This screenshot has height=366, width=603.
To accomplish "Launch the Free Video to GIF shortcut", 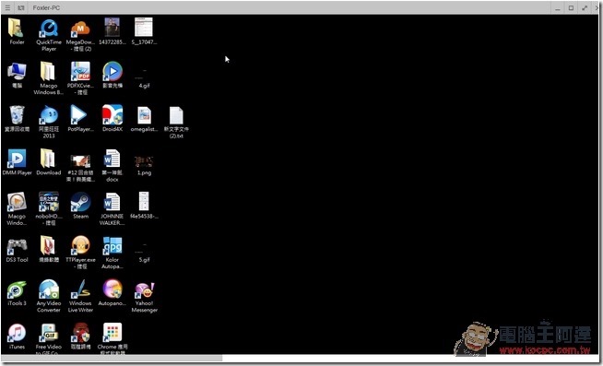I will pyautogui.click(x=49, y=333).
